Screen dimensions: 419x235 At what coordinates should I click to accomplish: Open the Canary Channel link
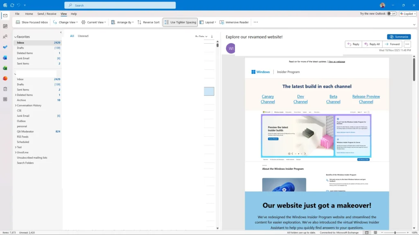tap(268, 99)
